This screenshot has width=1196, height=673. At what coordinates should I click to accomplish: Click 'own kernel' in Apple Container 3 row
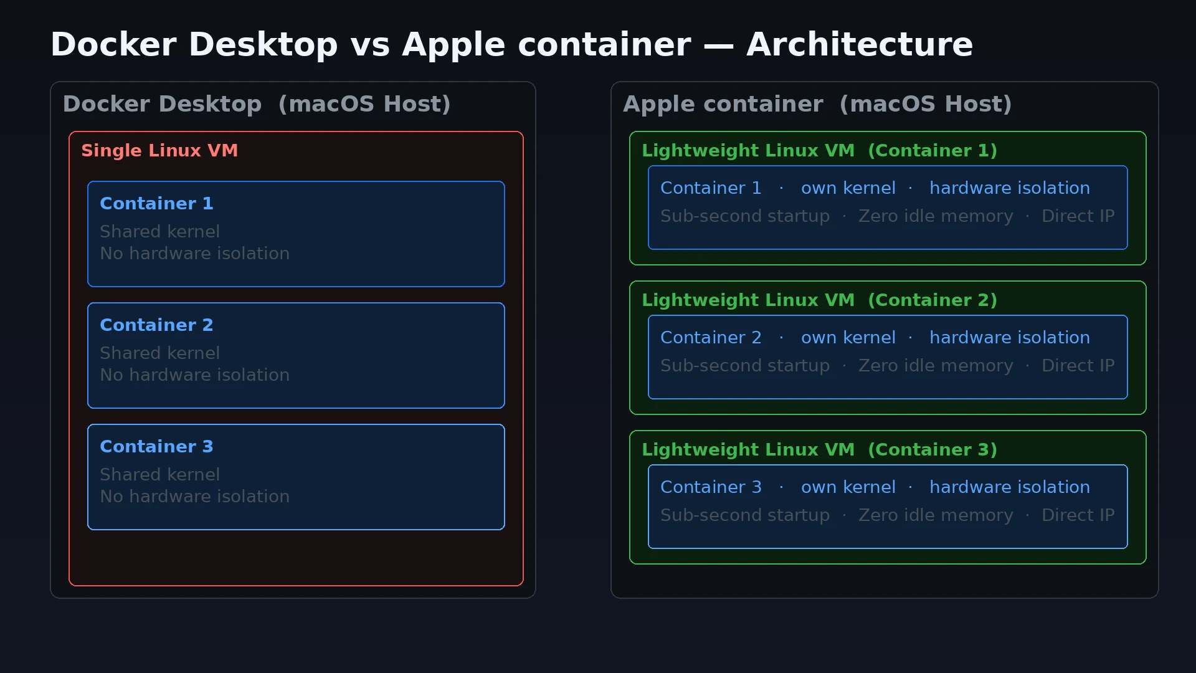[848, 487]
